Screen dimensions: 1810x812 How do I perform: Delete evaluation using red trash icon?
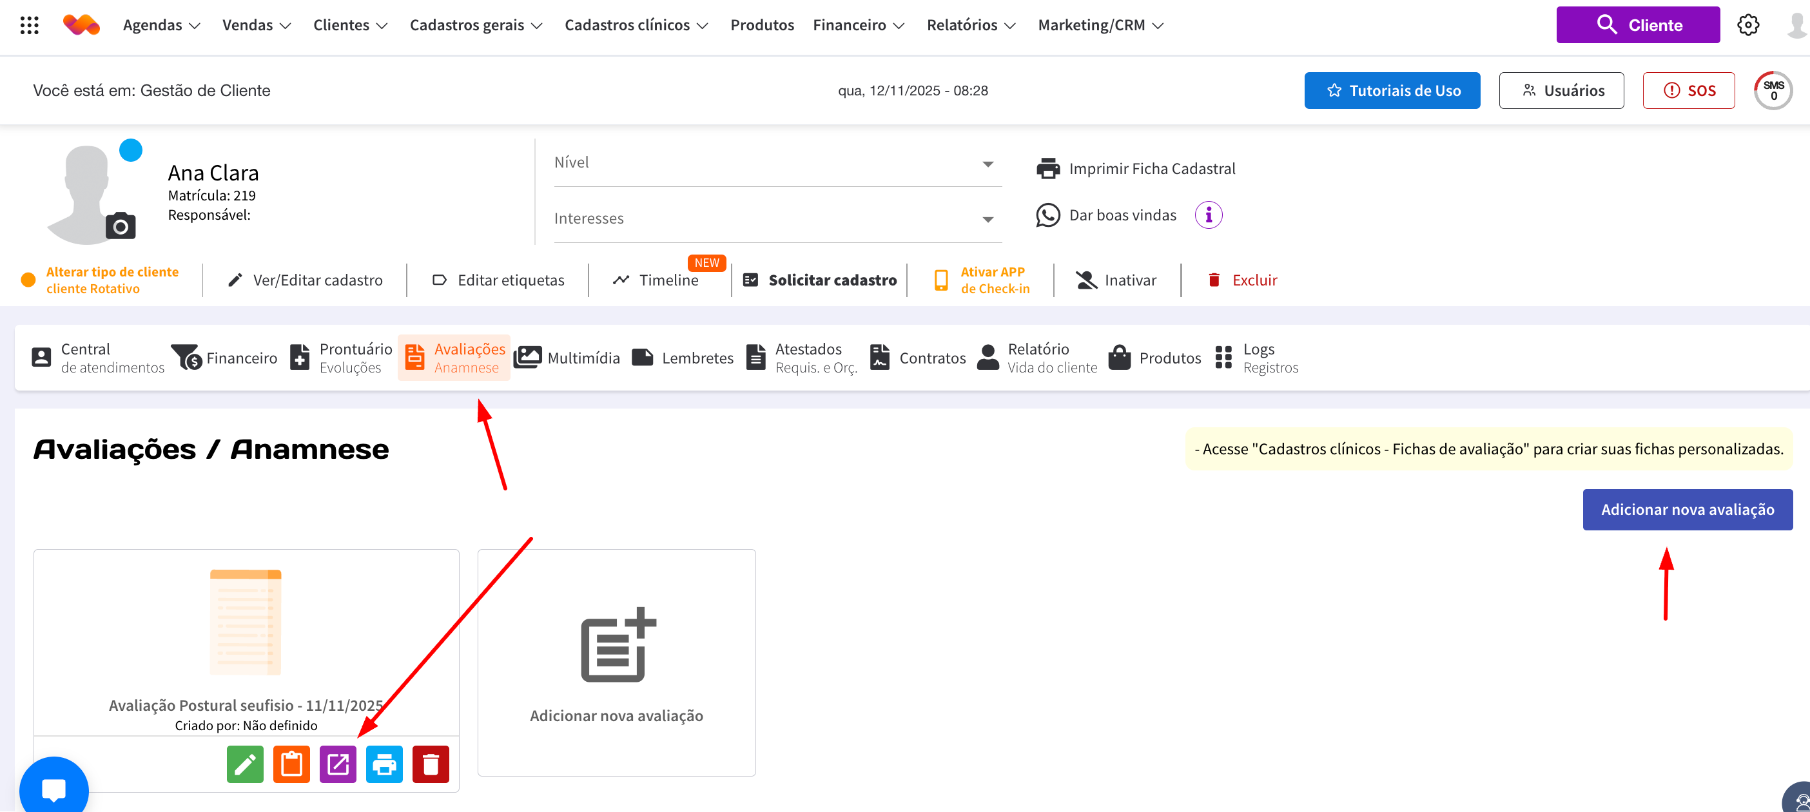(430, 764)
